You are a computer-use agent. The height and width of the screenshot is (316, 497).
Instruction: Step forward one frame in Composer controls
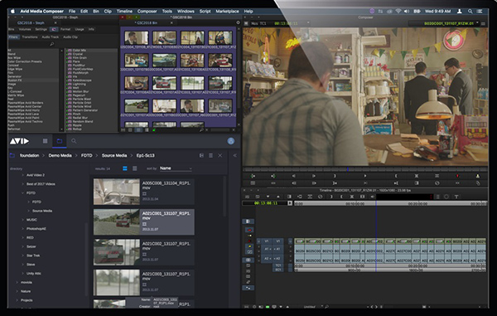coord(314,176)
